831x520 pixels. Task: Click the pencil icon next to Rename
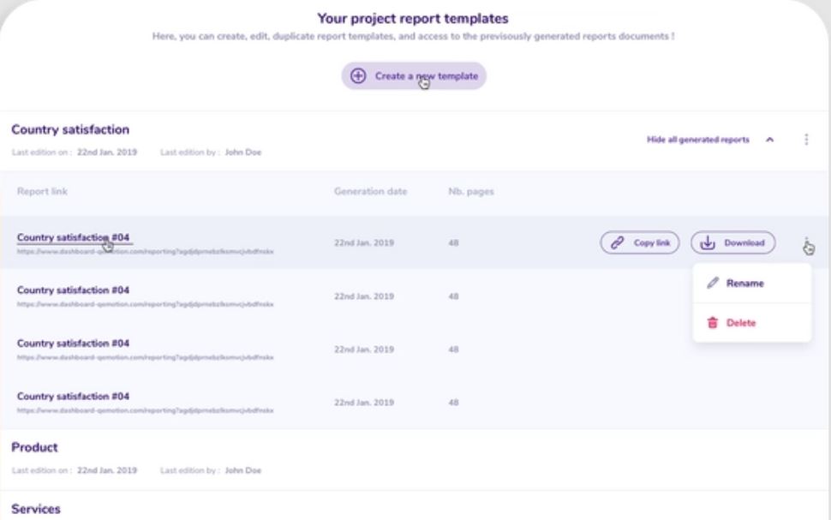[x=714, y=282]
